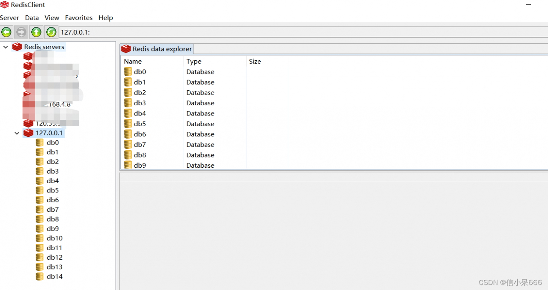The height and width of the screenshot is (290, 548).
Task: Click db5 icon in data explorer list
Action: point(128,124)
